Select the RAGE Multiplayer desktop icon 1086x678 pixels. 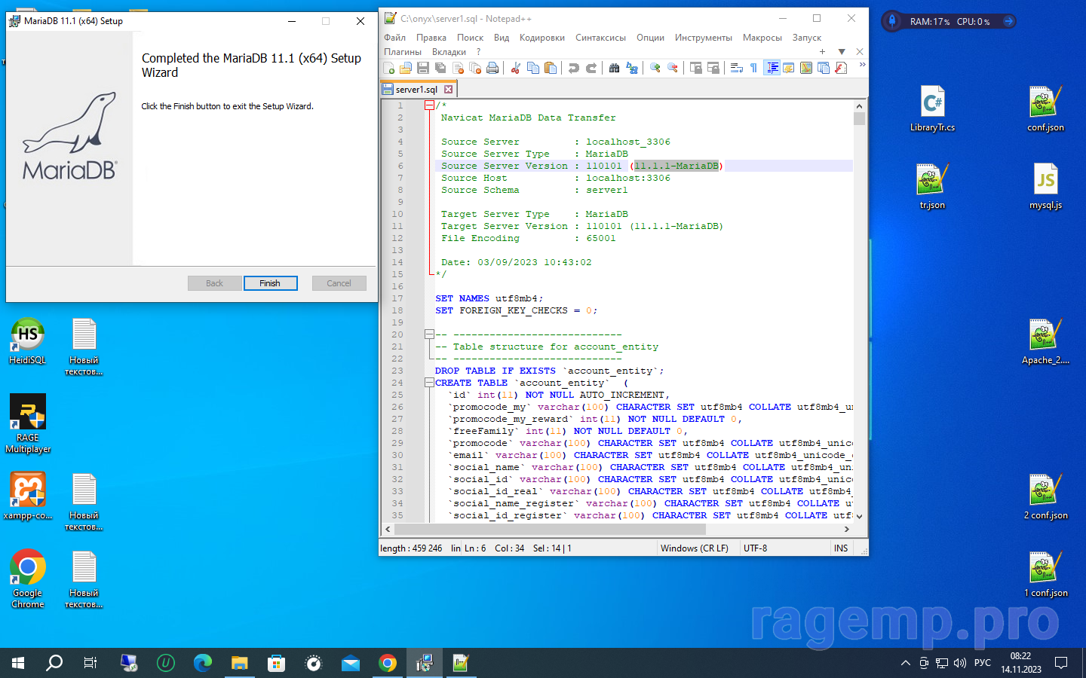(x=27, y=423)
